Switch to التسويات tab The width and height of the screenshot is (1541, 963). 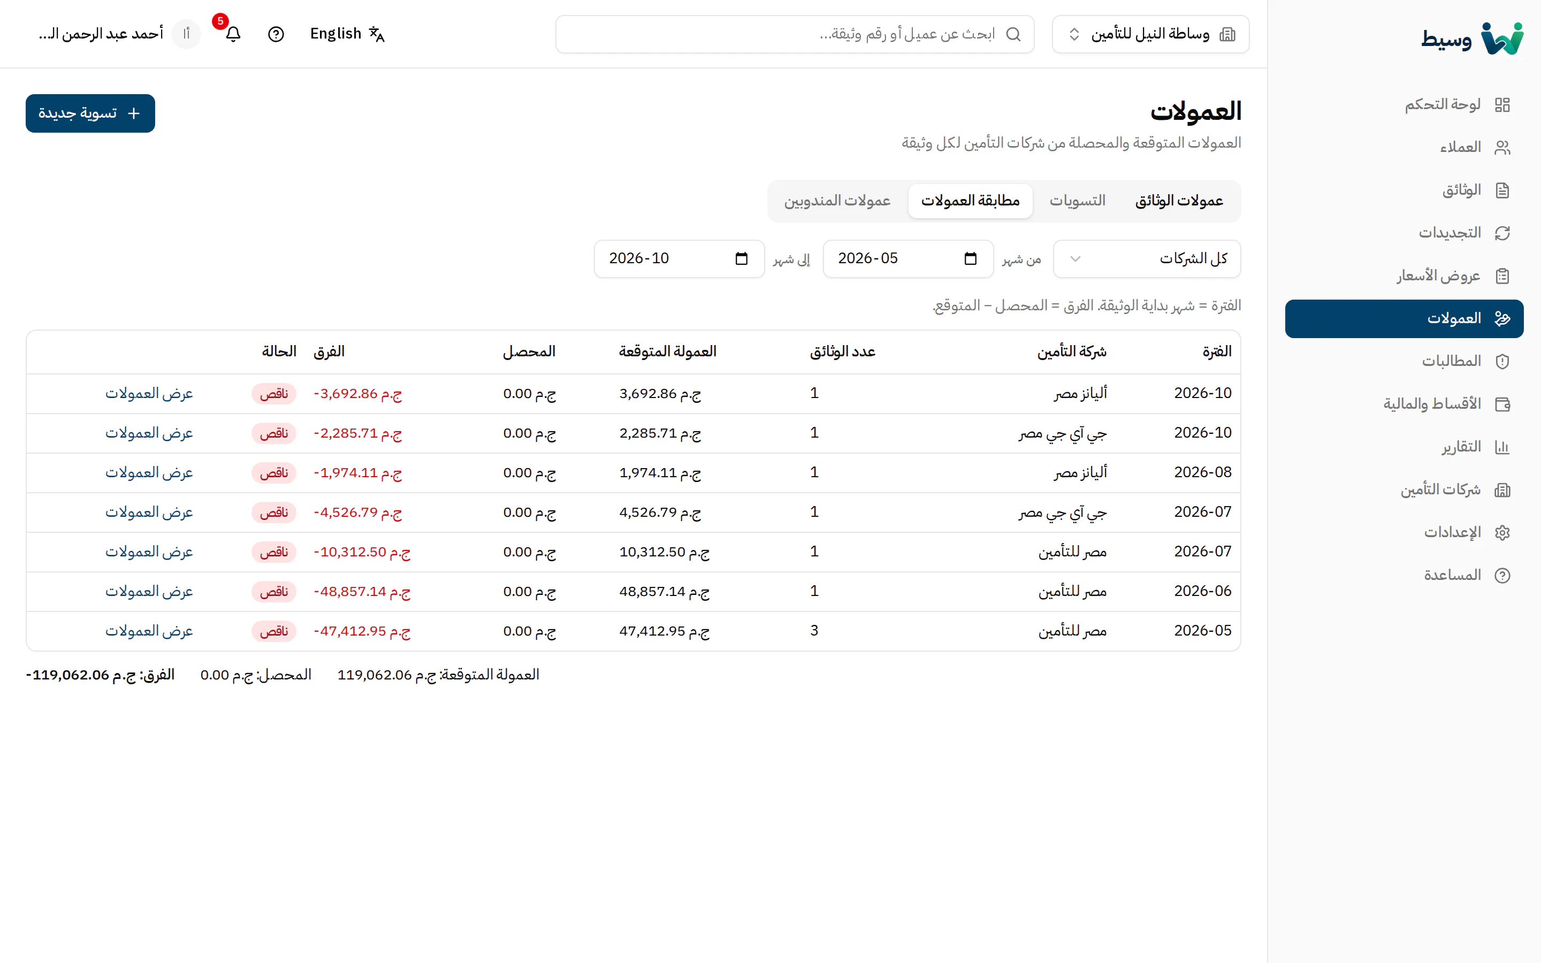pyautogui.click(x=1078, y=201)
